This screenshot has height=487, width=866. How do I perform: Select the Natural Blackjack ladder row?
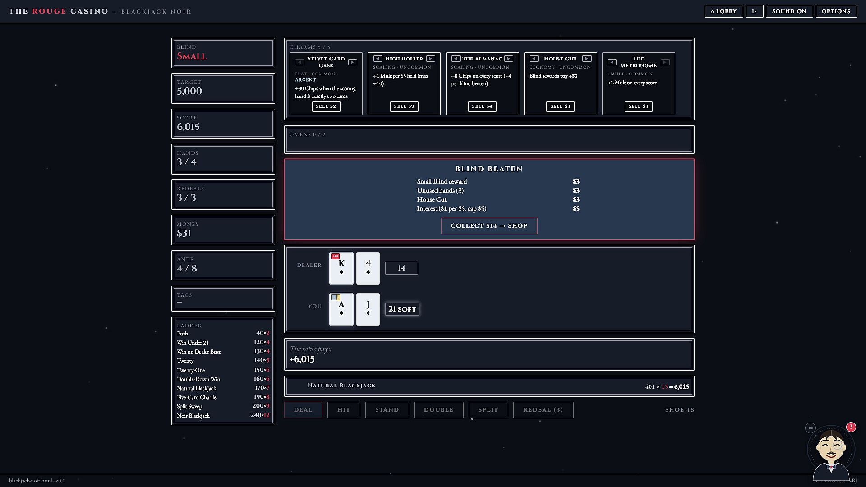pyautogui.click(x=223, y=388)
